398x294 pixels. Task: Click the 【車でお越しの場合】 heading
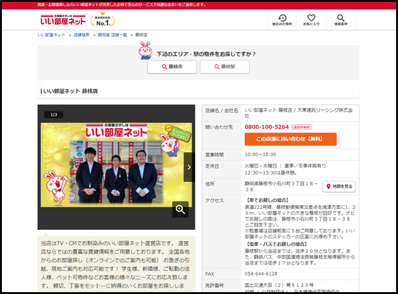point(267,200)
